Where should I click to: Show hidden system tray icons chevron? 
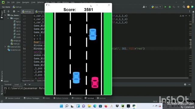coord(153,106)
